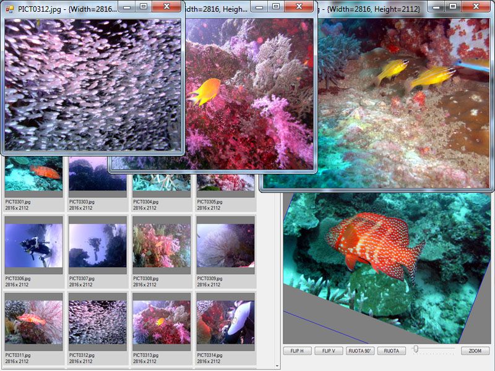Select the PICT0305.jpg thumbnail
The height and width of the screenshot is (371, 495).
(x=225, y=182)
